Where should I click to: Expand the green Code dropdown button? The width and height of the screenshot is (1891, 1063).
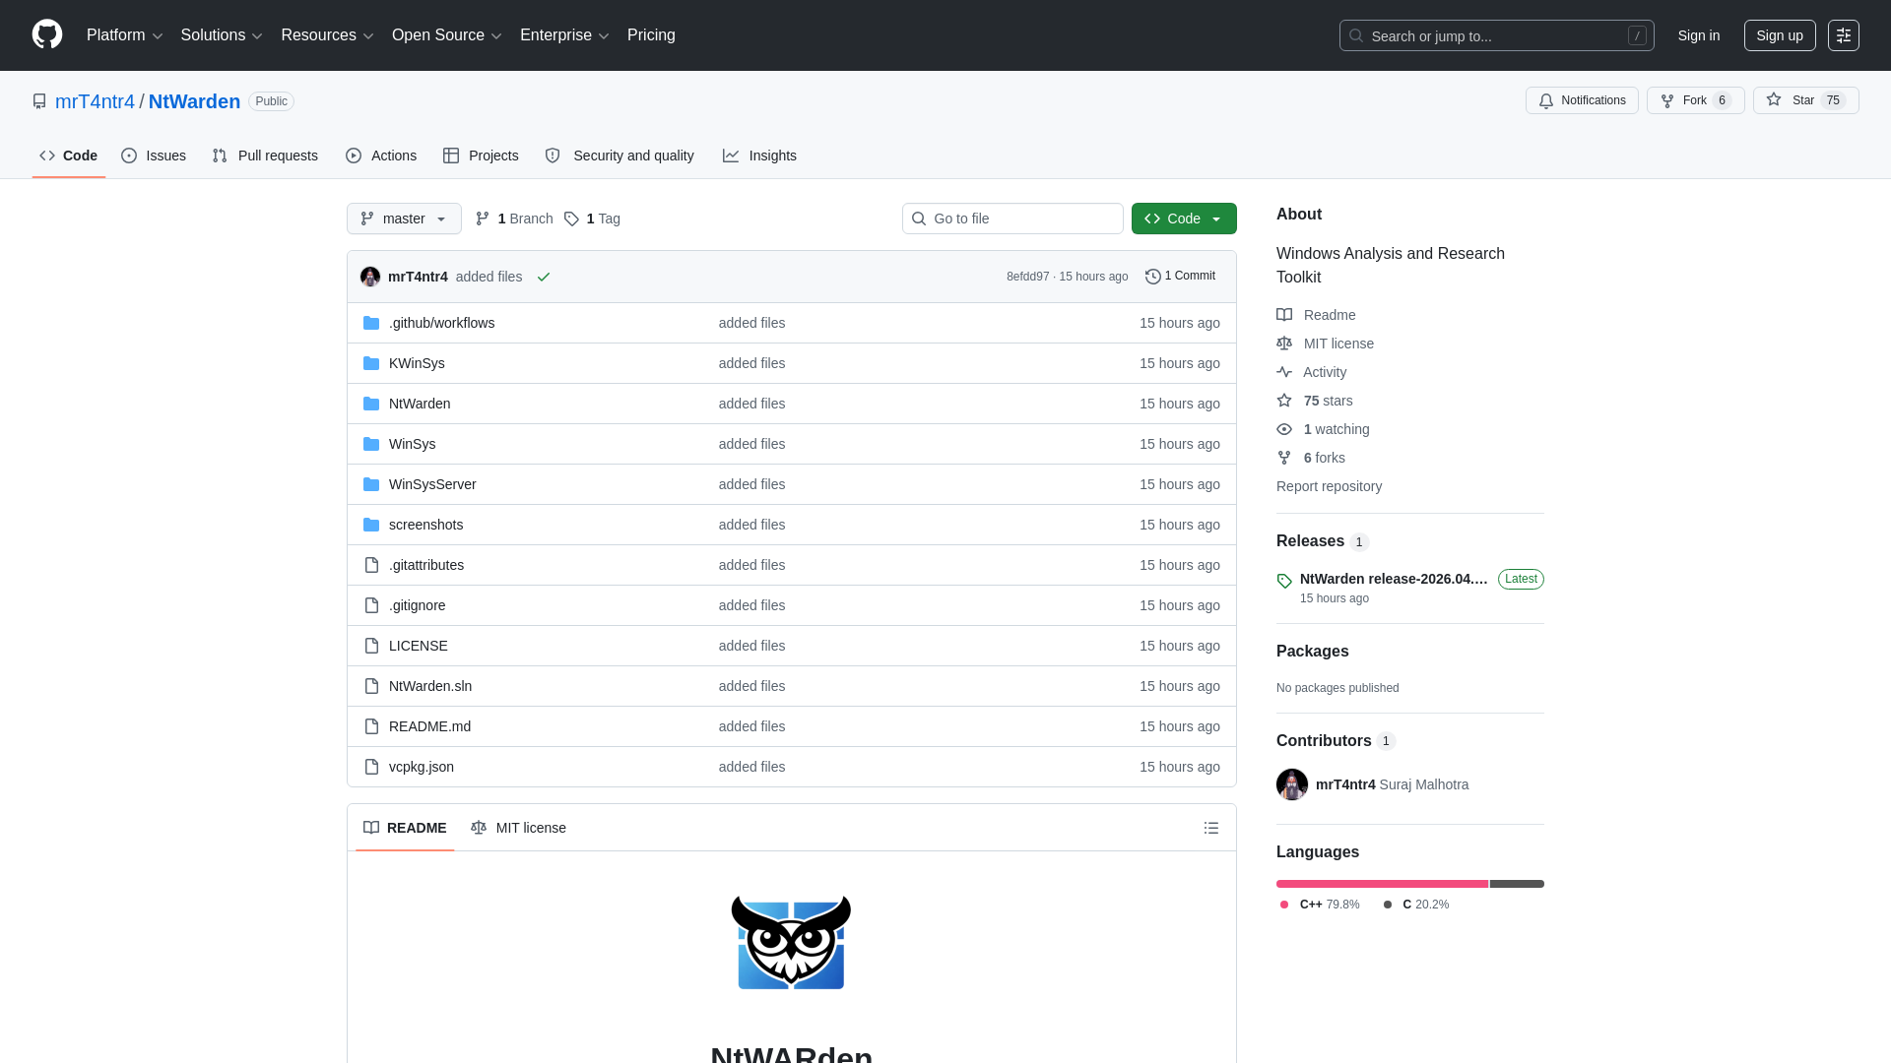[x=1184, y=219]
